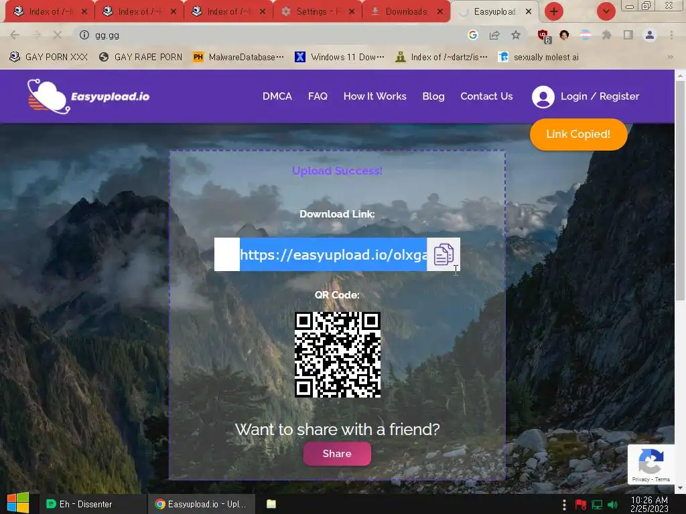The width and height of the screenshot is (686, 514).
Task: Open the network tray icon
Action: click(x=597, y=505)
